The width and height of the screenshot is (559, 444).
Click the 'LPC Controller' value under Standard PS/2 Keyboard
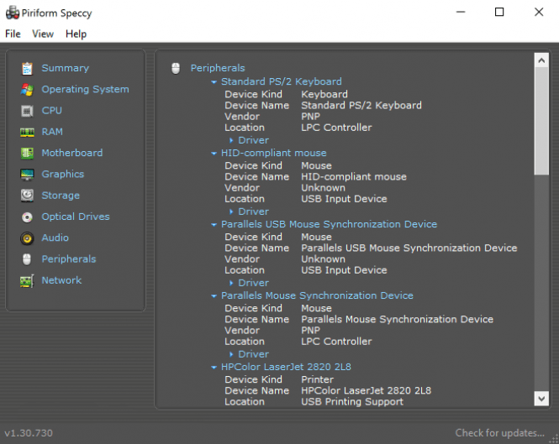336,128
